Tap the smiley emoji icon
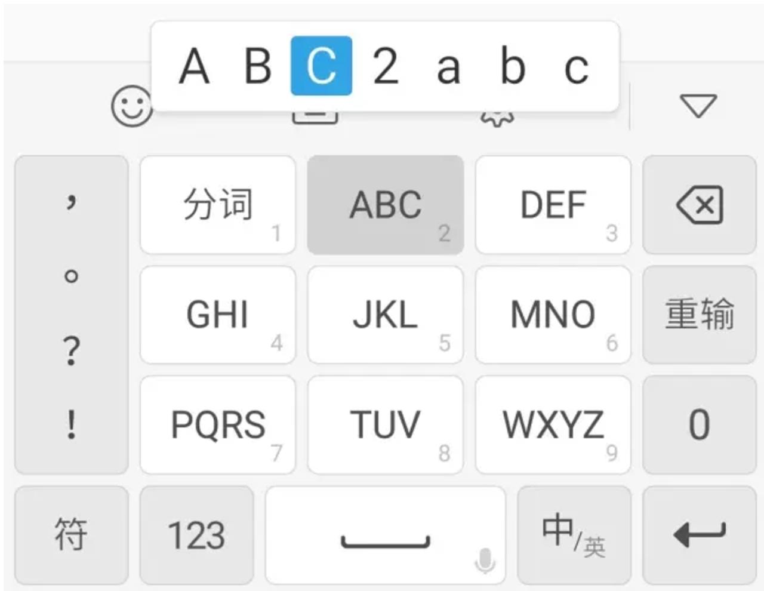 (132, 106)
